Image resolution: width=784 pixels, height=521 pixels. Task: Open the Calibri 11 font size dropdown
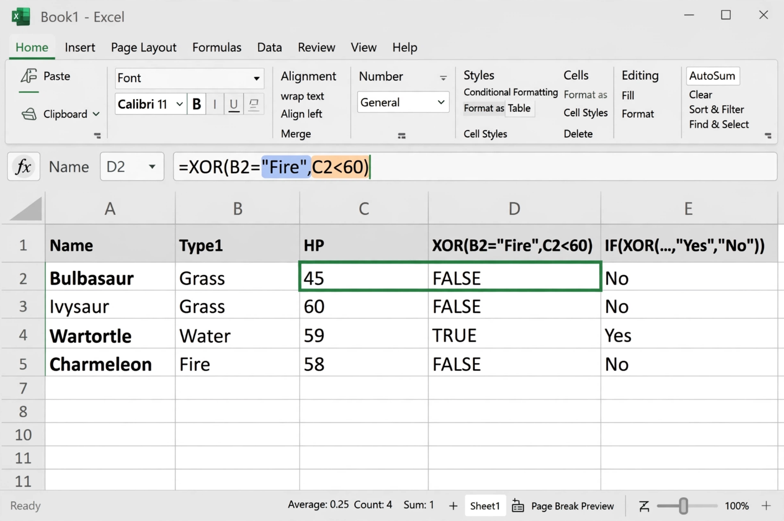click(x=180, y=104)
